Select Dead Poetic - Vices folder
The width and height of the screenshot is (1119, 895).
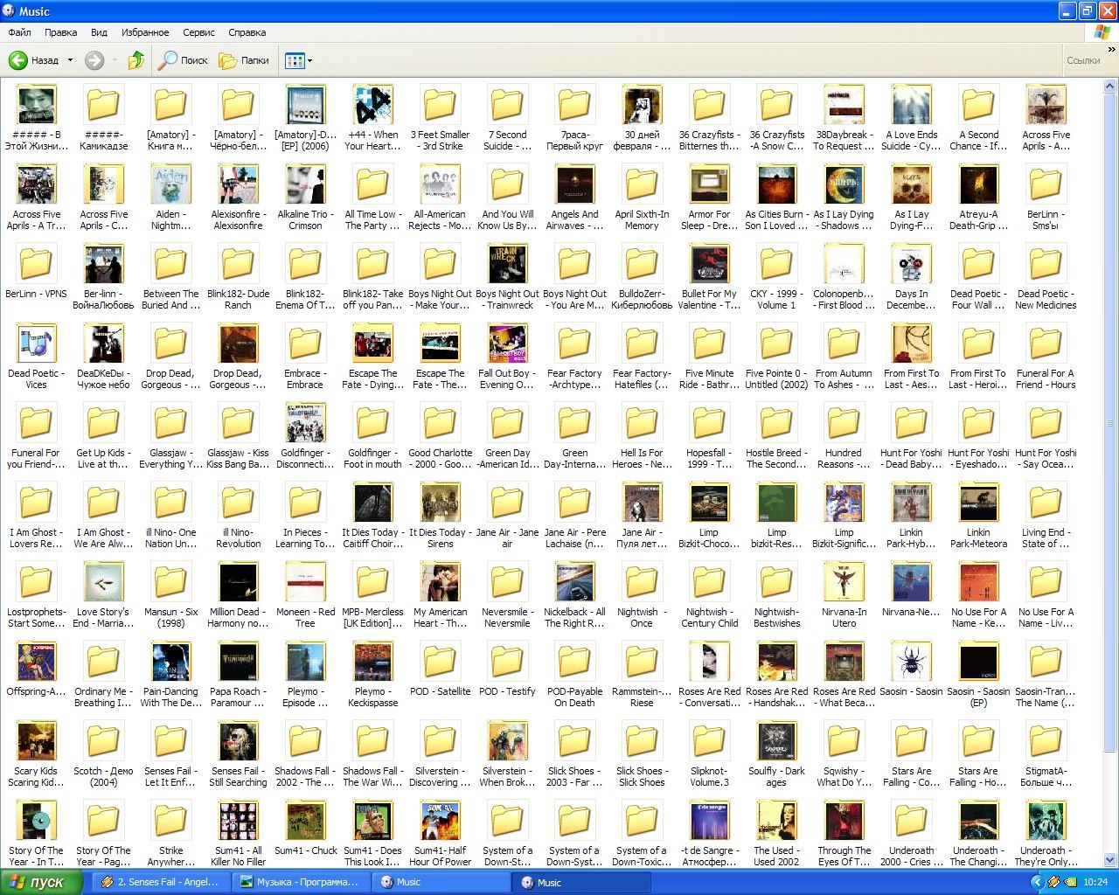[36, 357]
